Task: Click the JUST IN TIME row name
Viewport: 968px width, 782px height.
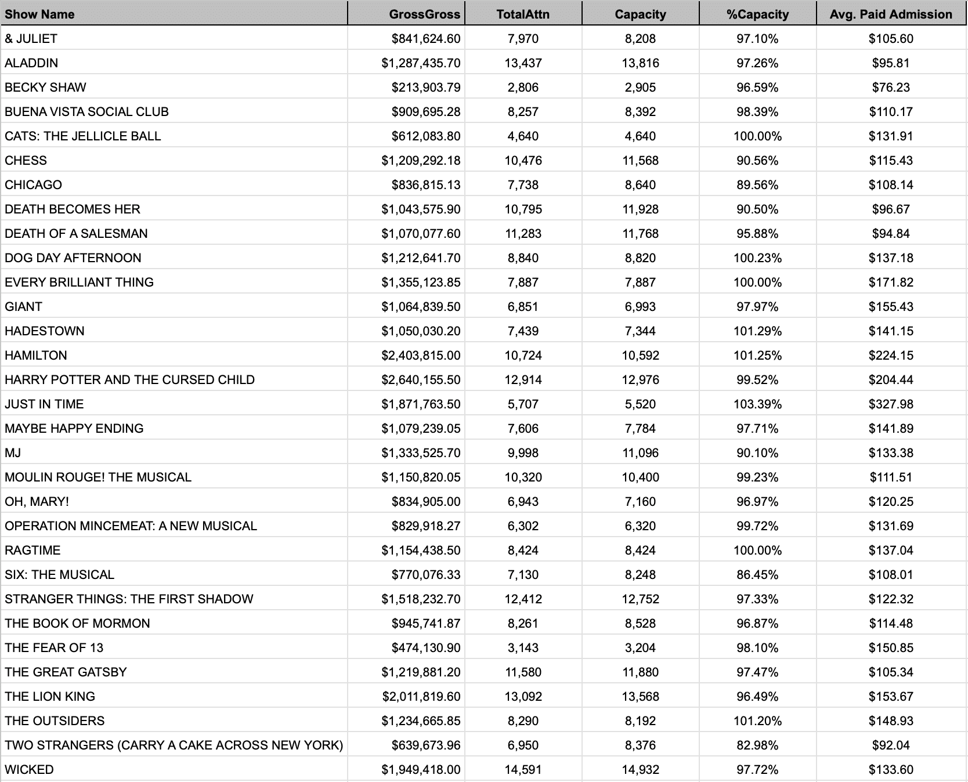Action: tap(44, 404)
